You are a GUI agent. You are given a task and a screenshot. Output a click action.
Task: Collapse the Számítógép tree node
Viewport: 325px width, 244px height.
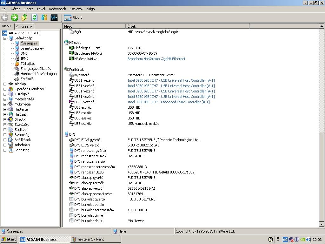(5, 38)
